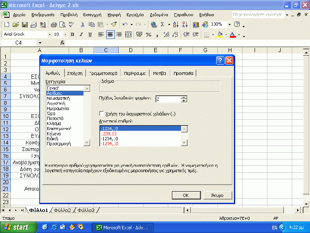Toggle Center alignment button

click(110, 35)
